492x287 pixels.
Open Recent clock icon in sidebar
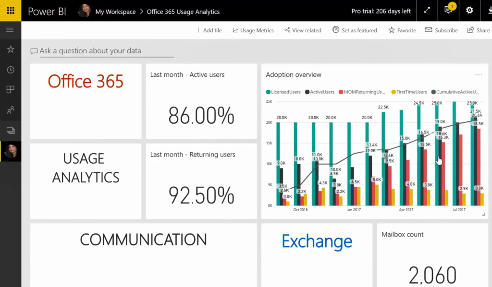pos(11,70)
